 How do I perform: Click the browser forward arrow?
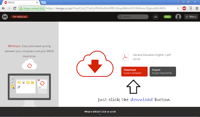pyautogui.click(x=9, y=8)
